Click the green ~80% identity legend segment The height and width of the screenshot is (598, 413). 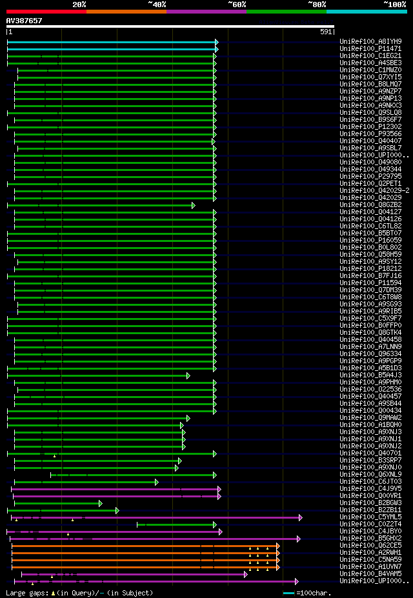(287, 12)
